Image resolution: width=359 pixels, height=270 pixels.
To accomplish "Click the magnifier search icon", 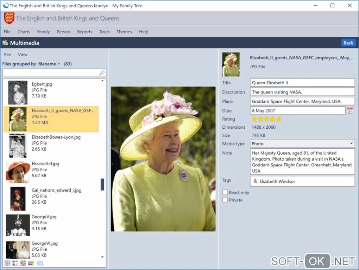I will click(102, 73).
